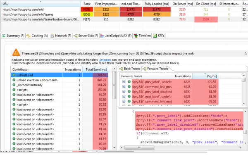Select the msn.foxsports.com/nhl/teams URL row
Viewport: 248px width, 155px height.
pos(28,14)
